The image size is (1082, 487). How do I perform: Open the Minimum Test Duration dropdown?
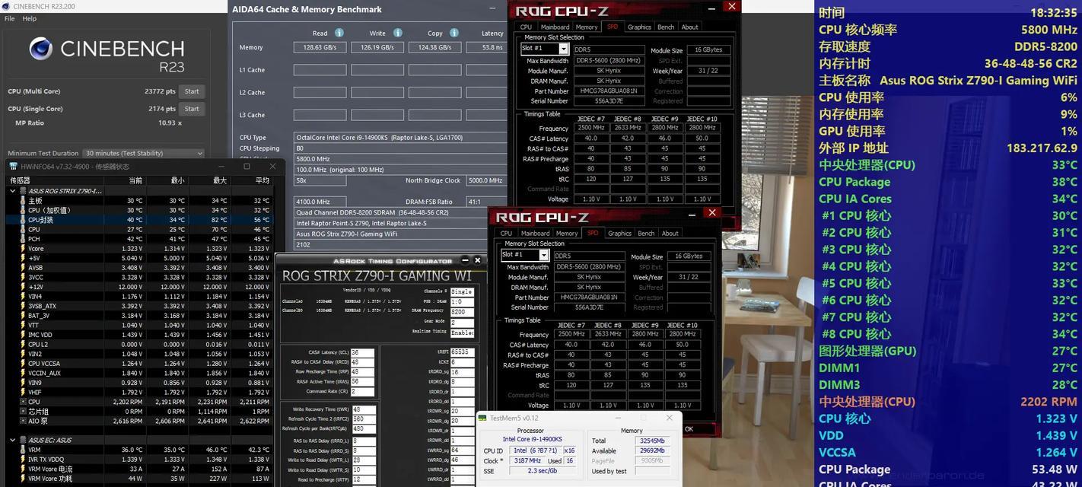point(144,153)
